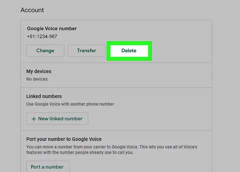This screenshot has height=172, width=240.
Task: Click 'Use Google Voice with another phone number'
Action: [x=70, y=104]
